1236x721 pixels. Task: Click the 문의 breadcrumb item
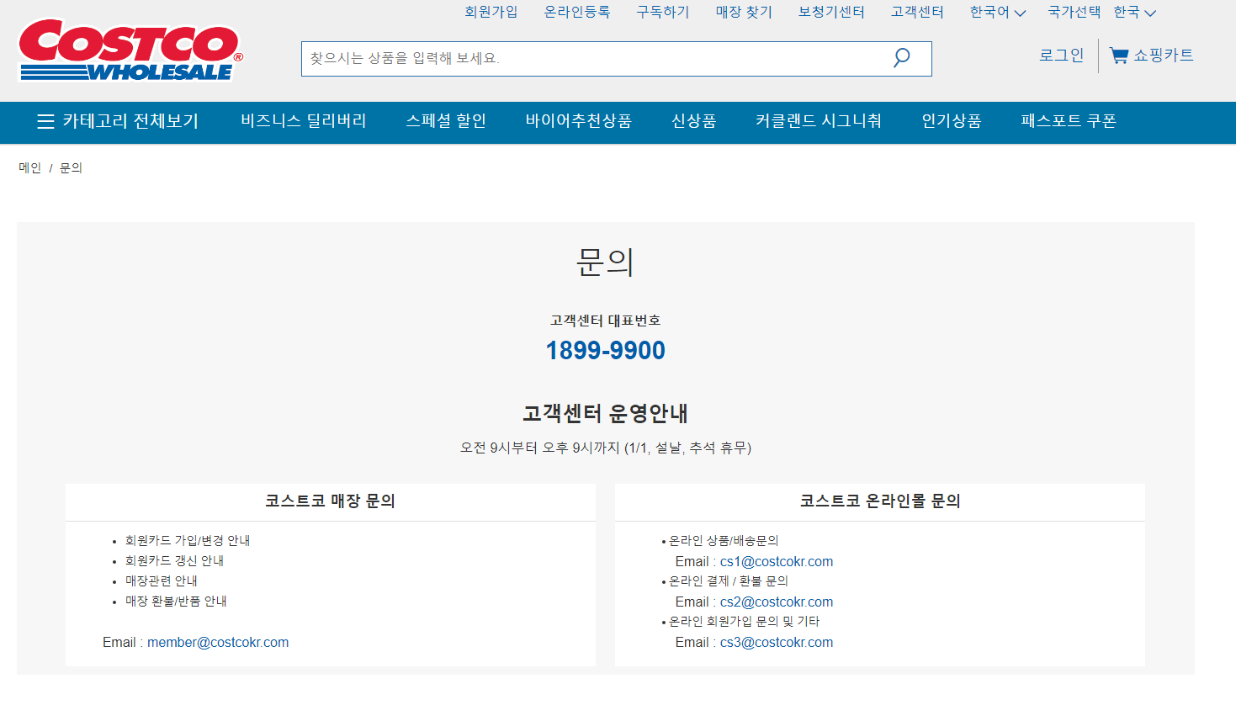(x=71, y=168)
